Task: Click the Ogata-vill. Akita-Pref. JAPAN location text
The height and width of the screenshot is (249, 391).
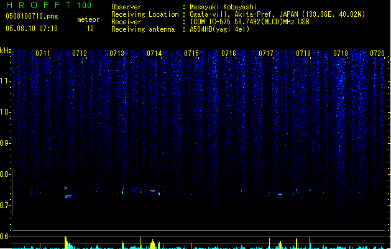Action: [x=277, y=14]
